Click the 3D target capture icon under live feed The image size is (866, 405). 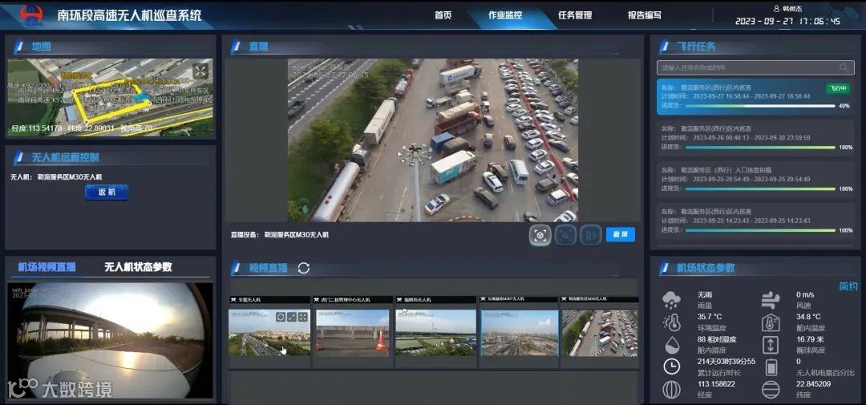click(540, 235)
